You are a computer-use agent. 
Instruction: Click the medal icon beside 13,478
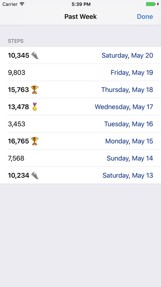(34, 106)
